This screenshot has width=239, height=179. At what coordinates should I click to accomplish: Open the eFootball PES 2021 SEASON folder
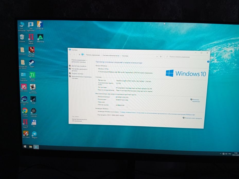pos(23,64)
